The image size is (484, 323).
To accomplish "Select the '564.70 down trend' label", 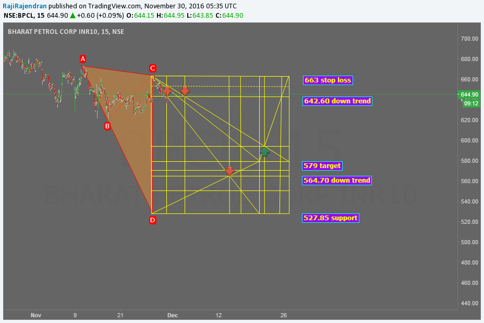I will click(337, 181).
